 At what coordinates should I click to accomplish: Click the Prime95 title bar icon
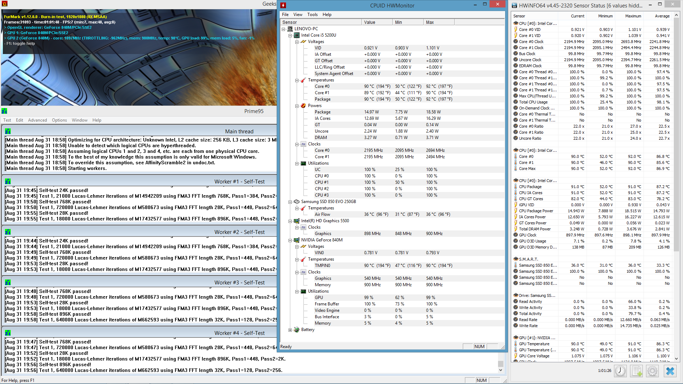(4, 111)
